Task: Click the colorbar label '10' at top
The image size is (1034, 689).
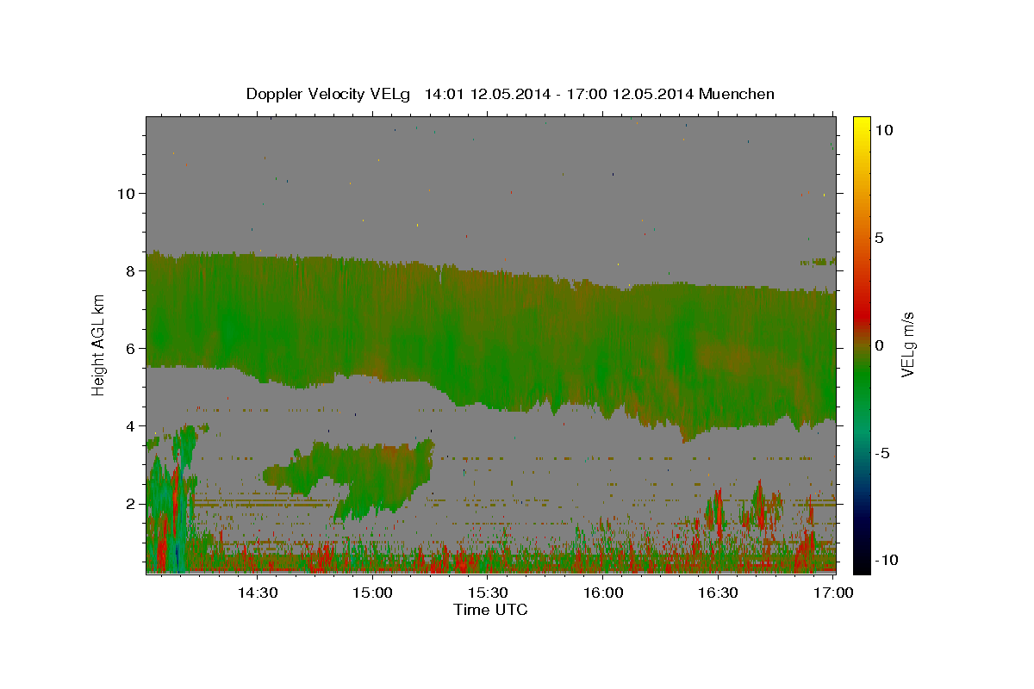Action: pos(883,130)
